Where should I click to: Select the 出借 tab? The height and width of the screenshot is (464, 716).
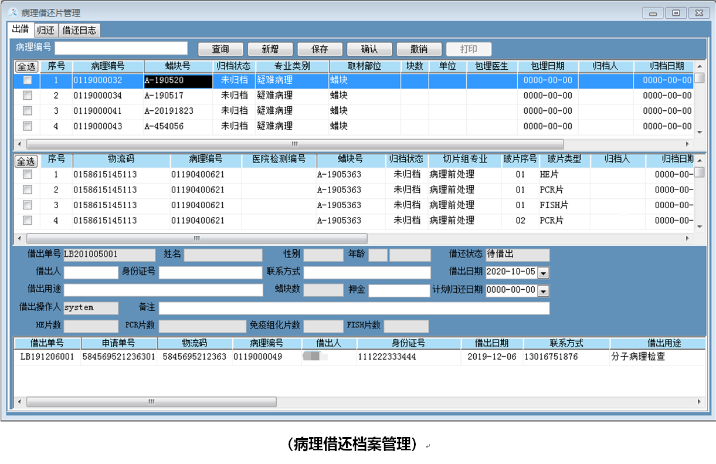click(x=22, y=30)
